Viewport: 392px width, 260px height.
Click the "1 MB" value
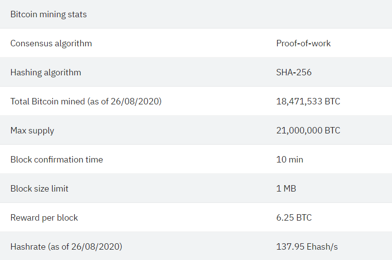pos(286,189)
